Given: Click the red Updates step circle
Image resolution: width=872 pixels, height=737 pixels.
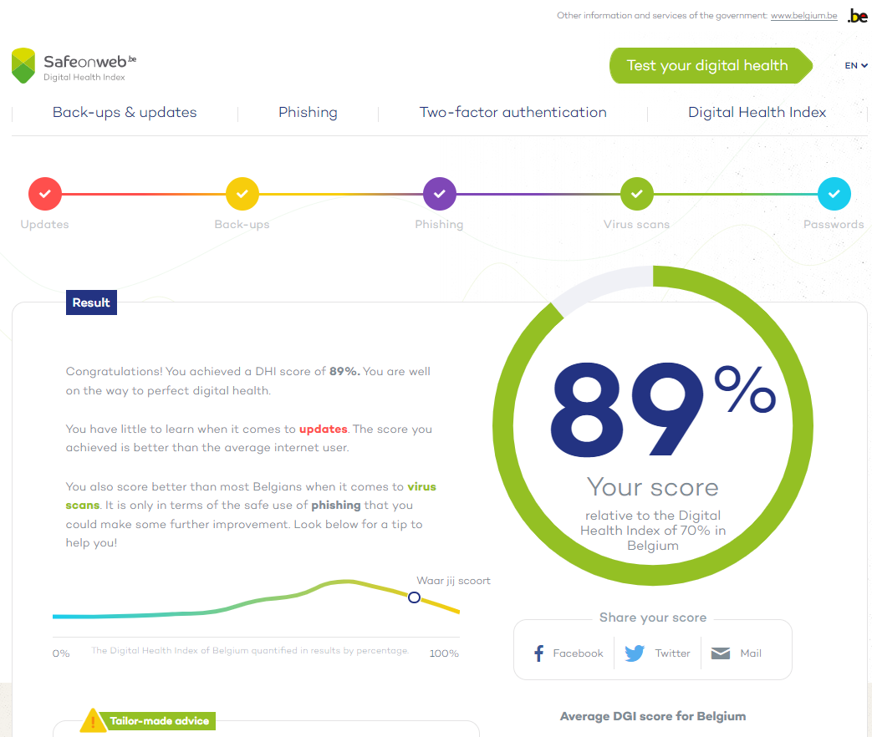Looking at the screenshot, I should pyautogui.click(x=45, y=194).
